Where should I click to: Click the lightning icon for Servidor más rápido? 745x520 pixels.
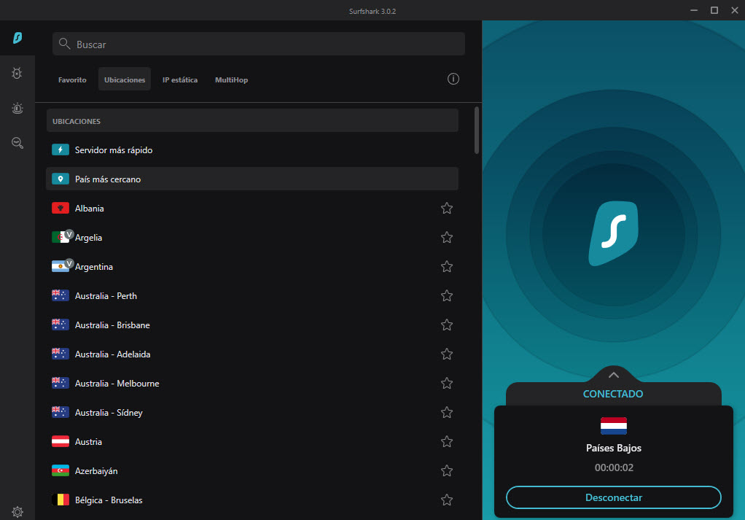click(61, 150)
